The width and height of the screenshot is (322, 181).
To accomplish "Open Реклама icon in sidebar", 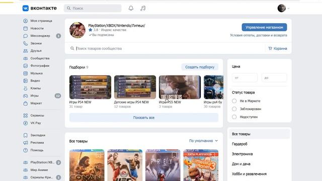I will [26, 143].
